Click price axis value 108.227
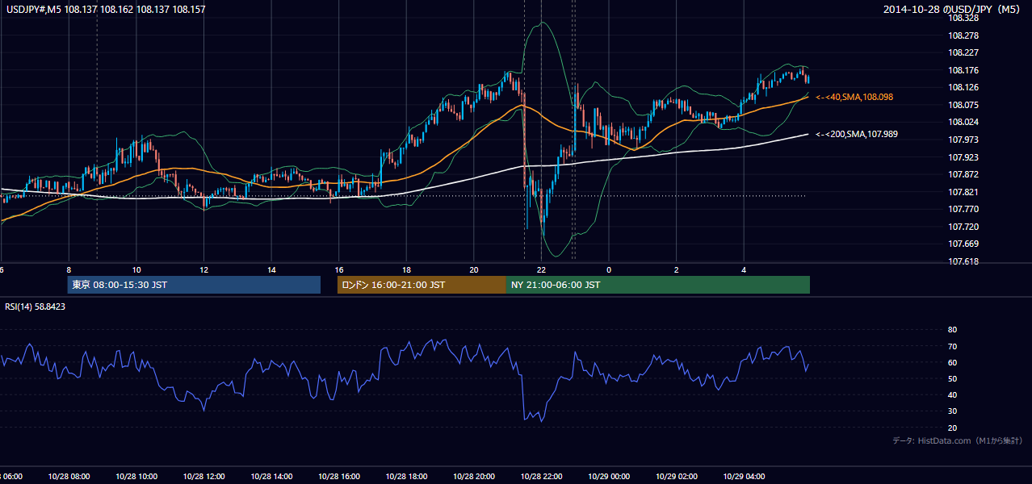1032x484 pixels. 963,52
